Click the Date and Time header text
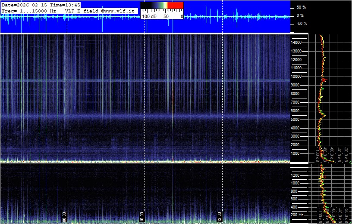Screen dimensions: 352x224 tap(33, 4)
